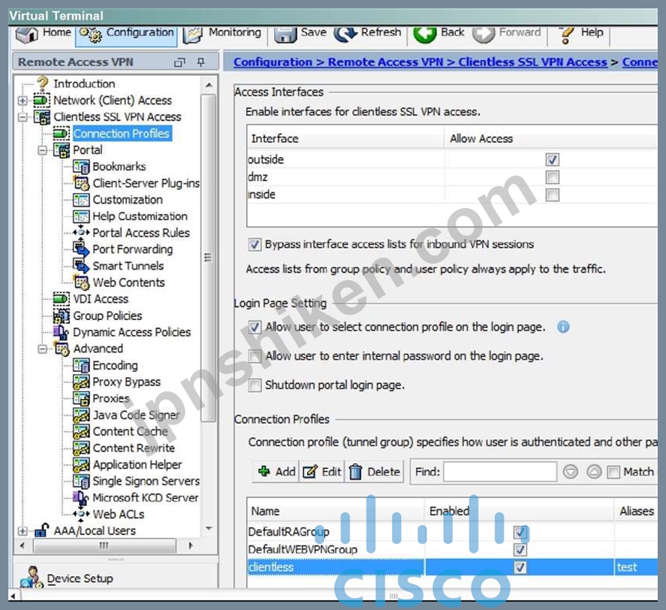
Task: Uncheck Allow Access for outside interface
Action: [x=552, y=160]
